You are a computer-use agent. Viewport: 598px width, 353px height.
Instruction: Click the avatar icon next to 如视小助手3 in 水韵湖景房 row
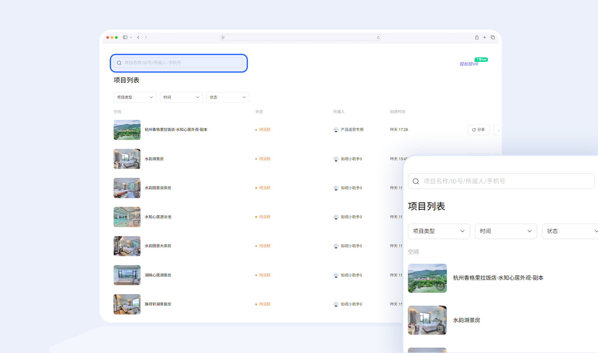point(335,159)
